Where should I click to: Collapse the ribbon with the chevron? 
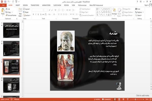pyautogui.click(x=150, y=19)
